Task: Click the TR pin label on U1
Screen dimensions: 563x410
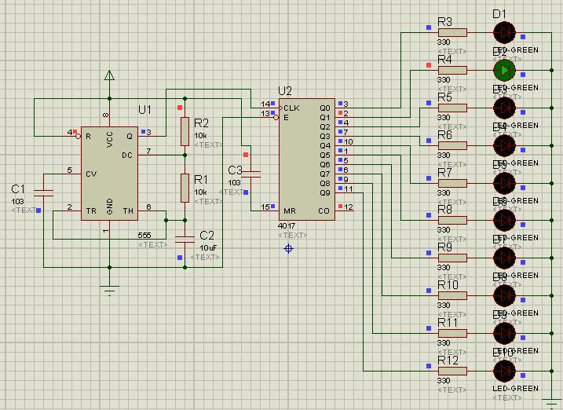Action: pyautogui.click(x=91, y=210)
